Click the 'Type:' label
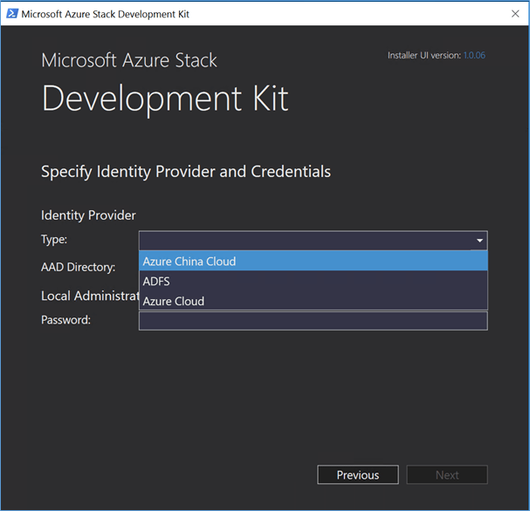Viewport: 530px width, 511px height. click(x=54, y=240)
